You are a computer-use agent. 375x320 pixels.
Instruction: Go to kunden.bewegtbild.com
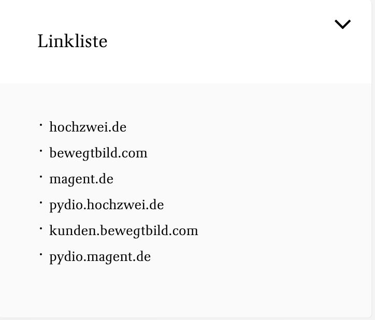click(x=124, y=231)
